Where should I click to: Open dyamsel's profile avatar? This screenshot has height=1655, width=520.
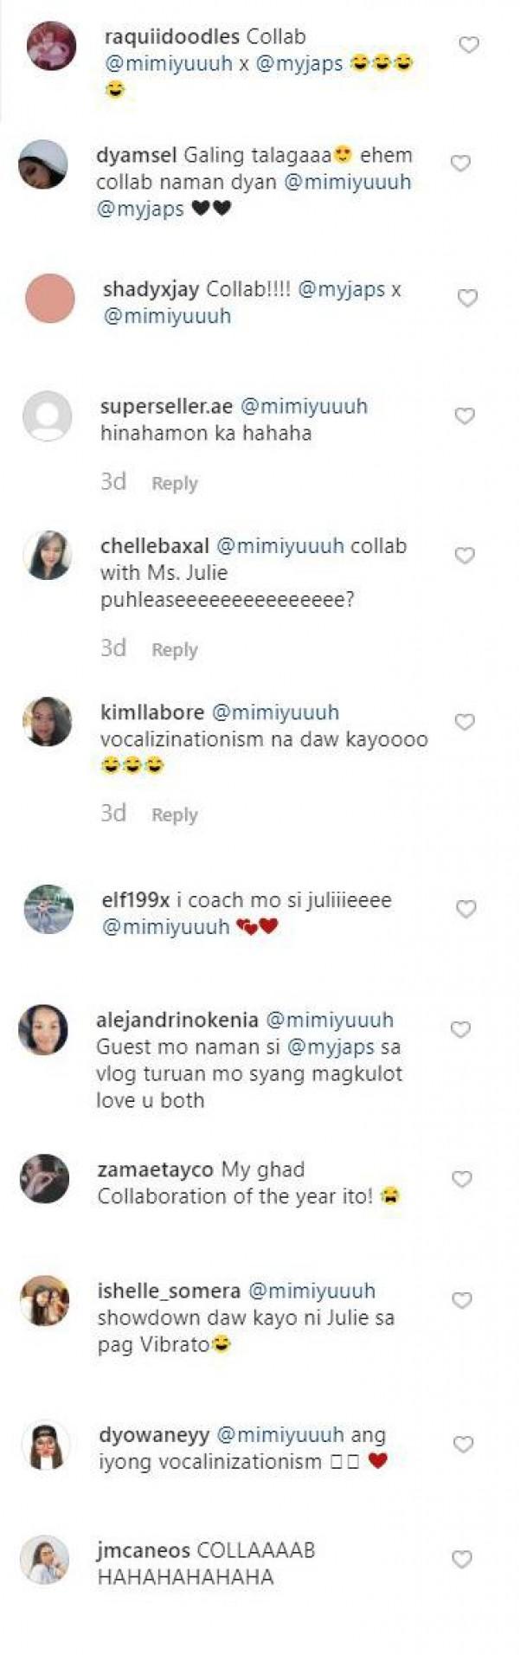[43, 164]
